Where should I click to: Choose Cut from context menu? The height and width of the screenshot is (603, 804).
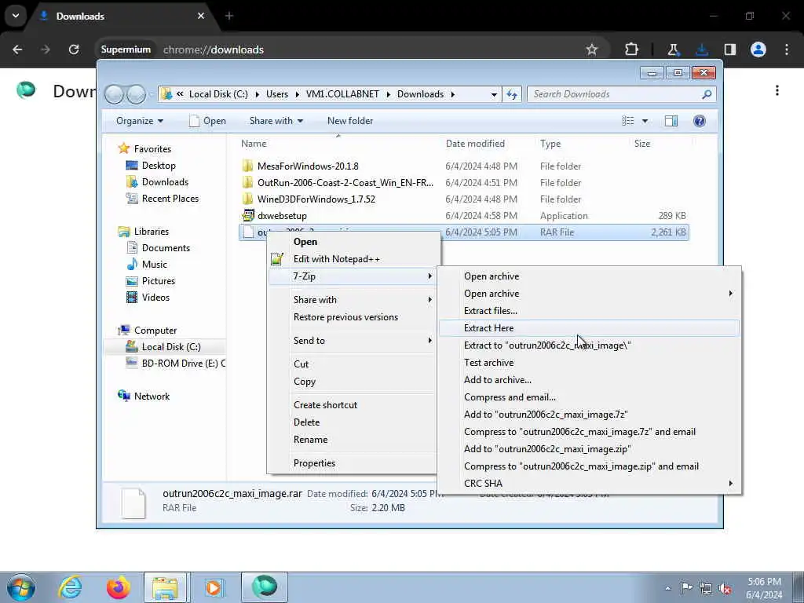(353, 364)
